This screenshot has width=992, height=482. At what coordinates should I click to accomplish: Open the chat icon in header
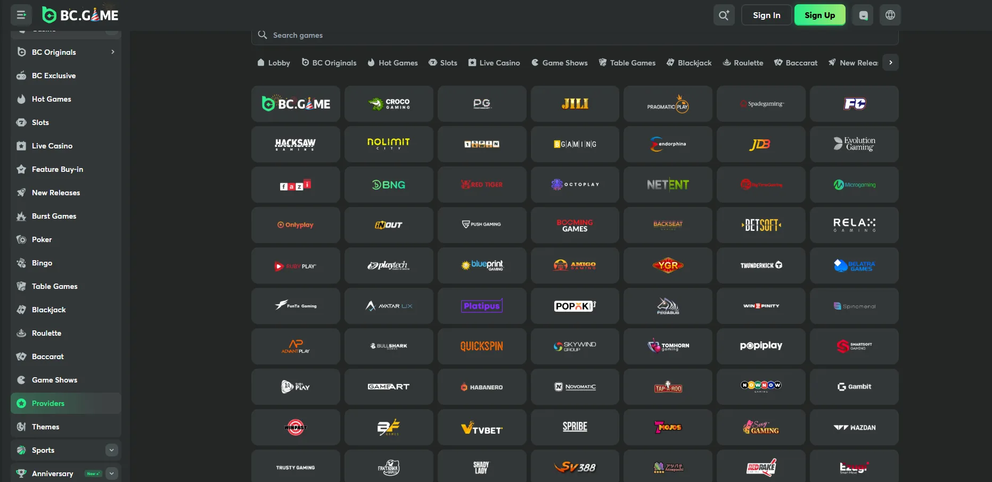[863, 15]
